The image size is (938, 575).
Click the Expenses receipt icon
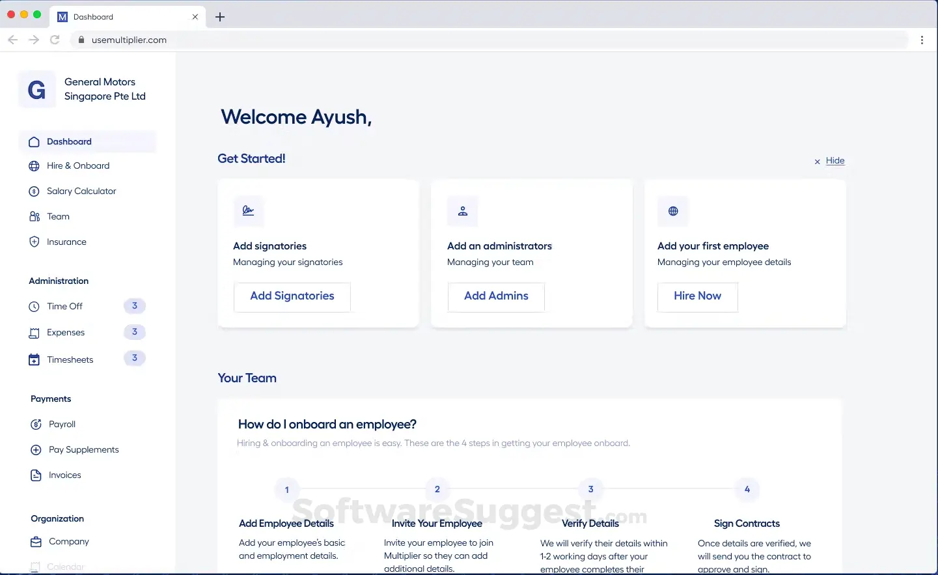pyautogui.click(x=34, y=333)
